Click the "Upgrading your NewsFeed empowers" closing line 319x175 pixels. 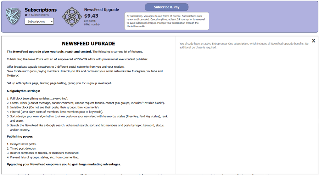(x=64, y=164)
